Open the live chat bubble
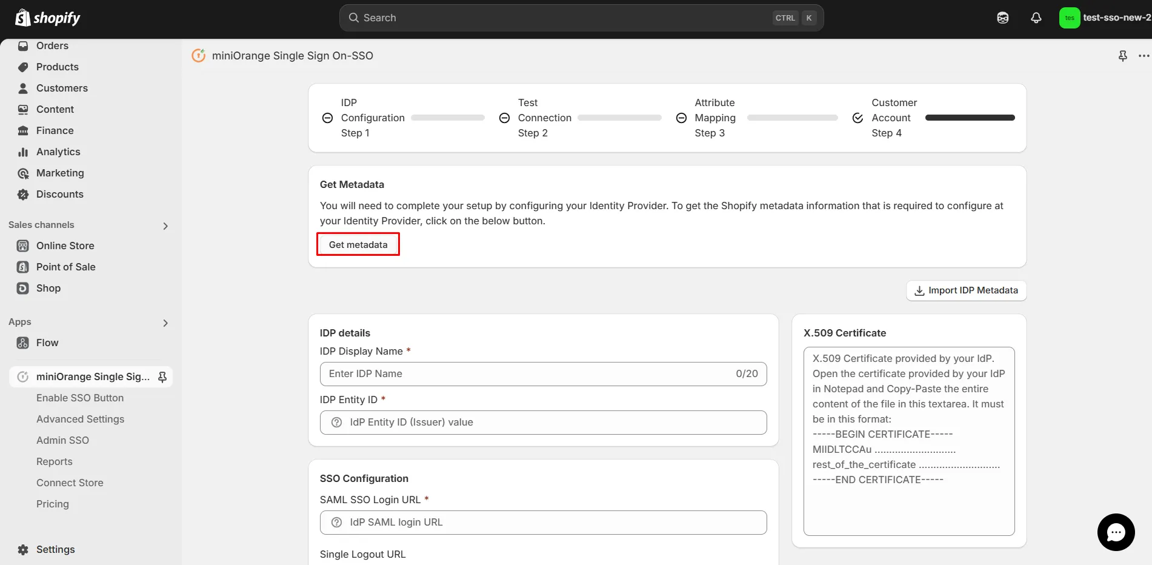This screenshot has width=1152, height=565. (x=1116, y=532)
